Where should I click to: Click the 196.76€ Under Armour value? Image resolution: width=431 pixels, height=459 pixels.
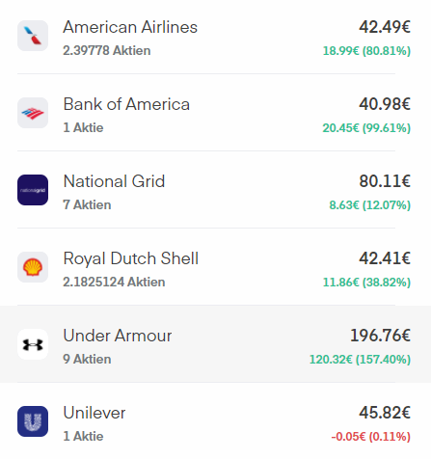tap(380, 336)
